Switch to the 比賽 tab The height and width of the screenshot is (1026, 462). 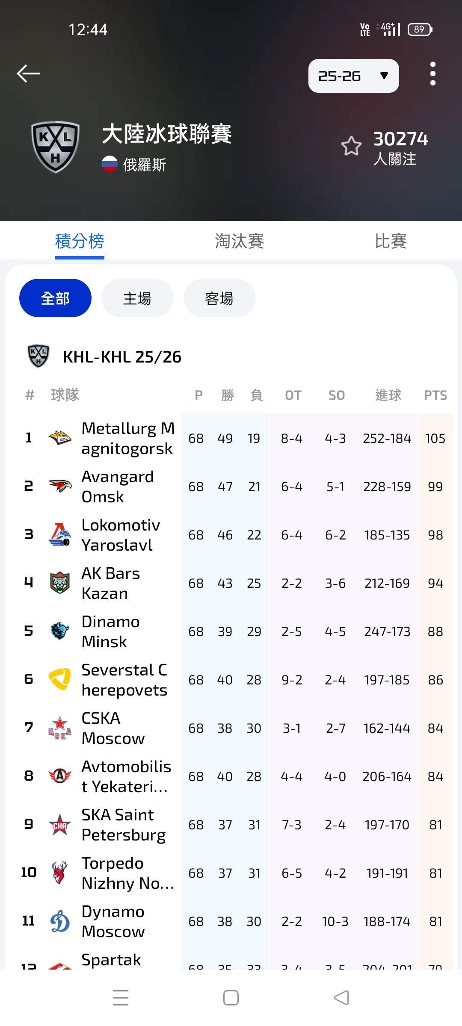[x=391, y=241]
